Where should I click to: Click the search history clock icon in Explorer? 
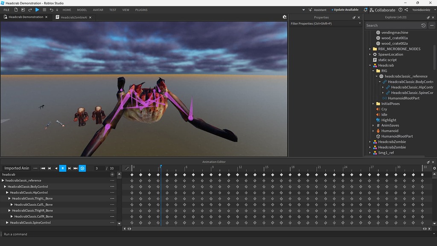click(x=423, y=25)
